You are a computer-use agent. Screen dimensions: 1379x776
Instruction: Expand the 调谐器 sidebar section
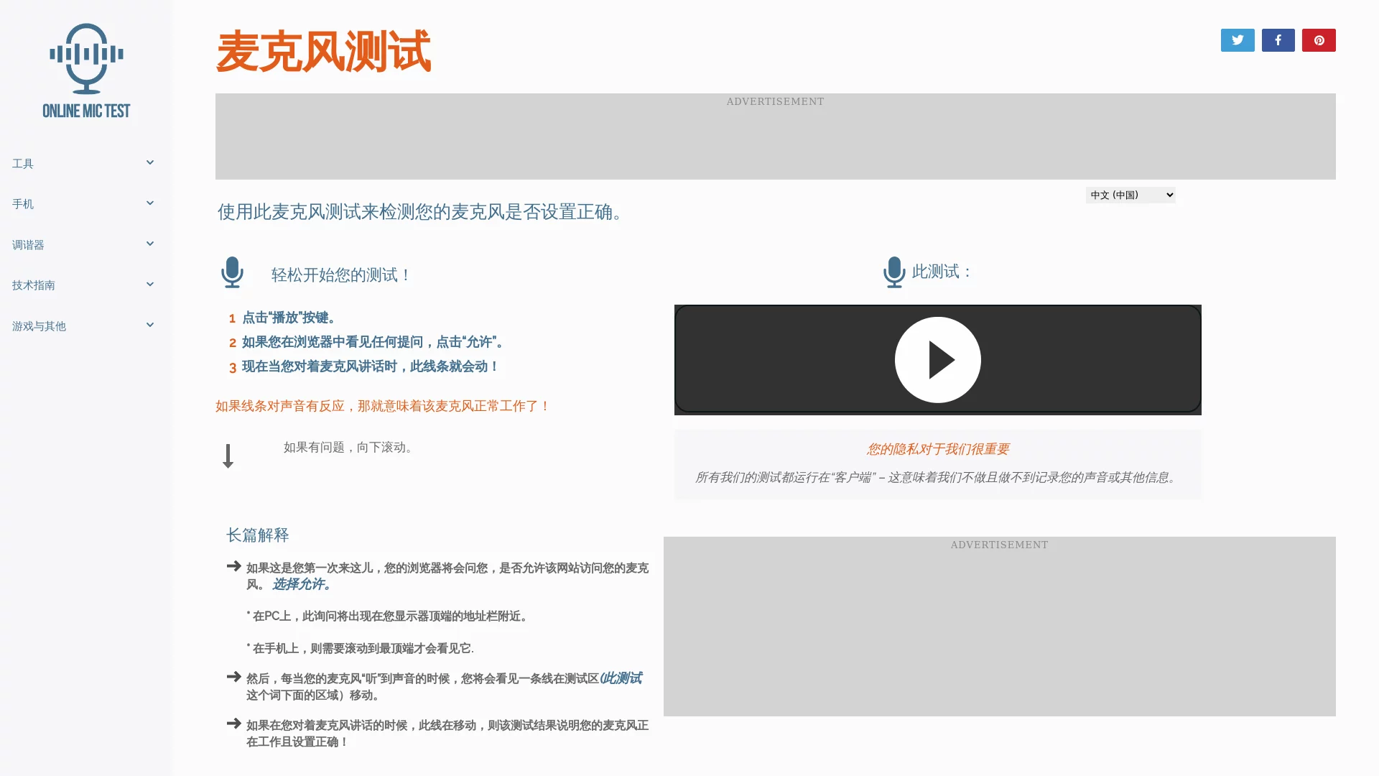click(x=150, y=244)
